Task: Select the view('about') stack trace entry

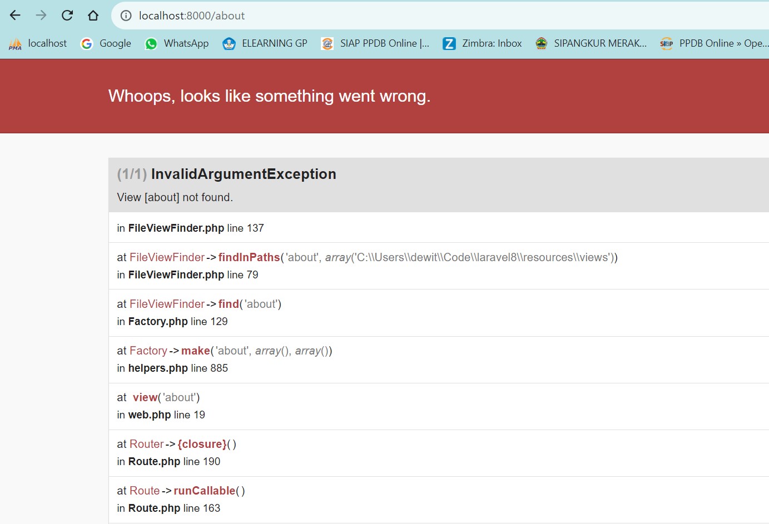Action: coord(145,397)
